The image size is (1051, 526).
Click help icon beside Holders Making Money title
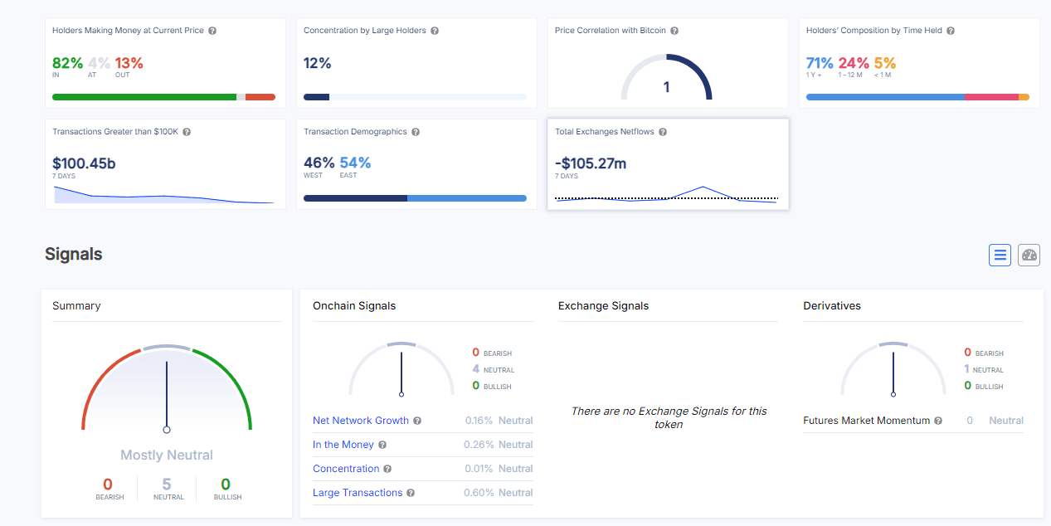212,31
